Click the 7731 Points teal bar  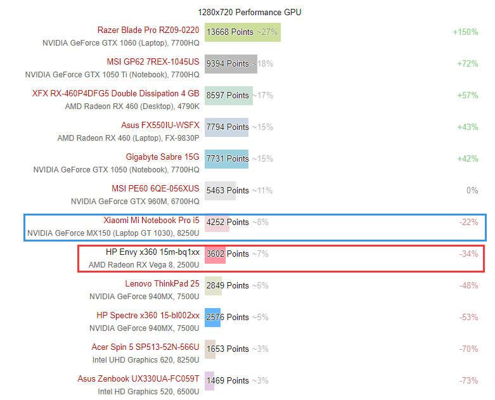[x=226, y=159]
